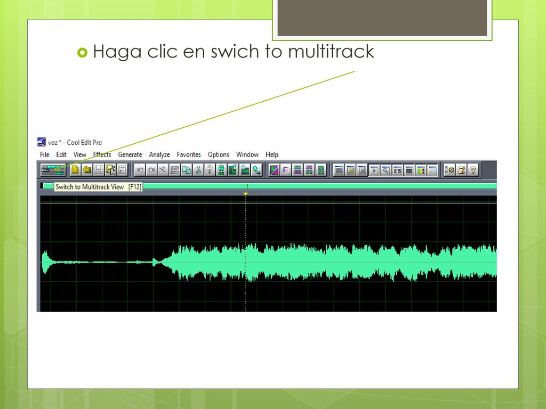Click inside the green waveform display
Image resolution: width=546 pixels, height=409 pixels.
pyautogui.click(x=268, y=254)
